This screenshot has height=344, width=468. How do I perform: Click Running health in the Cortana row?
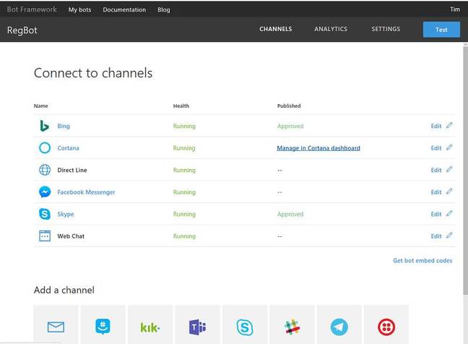pos(184,148)
